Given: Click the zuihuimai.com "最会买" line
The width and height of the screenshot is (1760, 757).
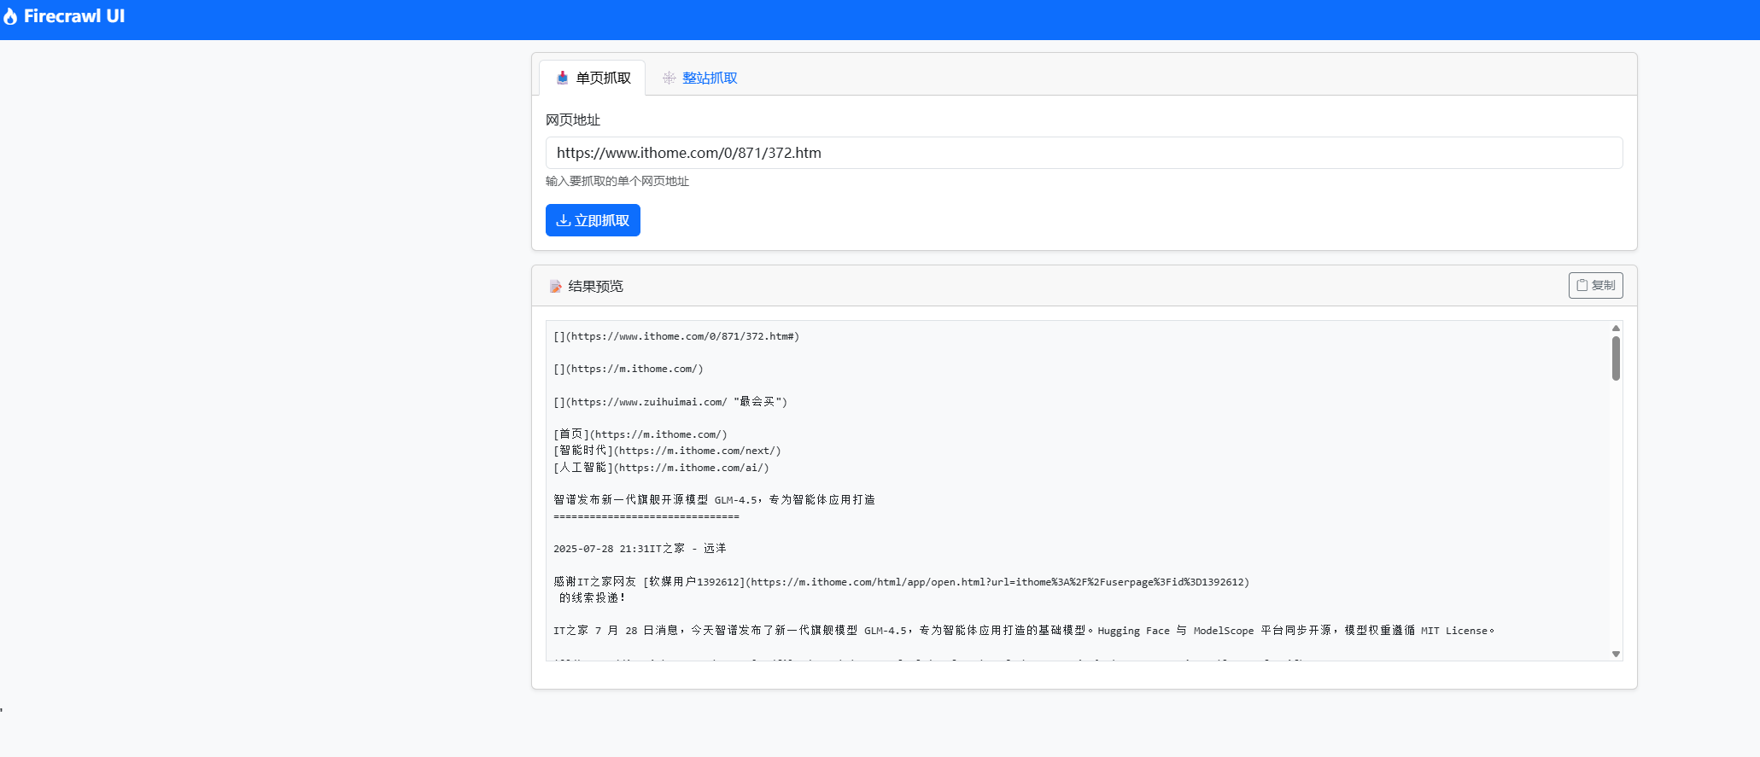Looking at the screenshot, I should pos(670,402).
